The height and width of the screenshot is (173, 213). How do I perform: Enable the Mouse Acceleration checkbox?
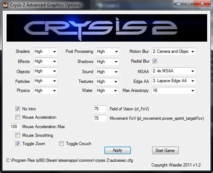(18, 117)
